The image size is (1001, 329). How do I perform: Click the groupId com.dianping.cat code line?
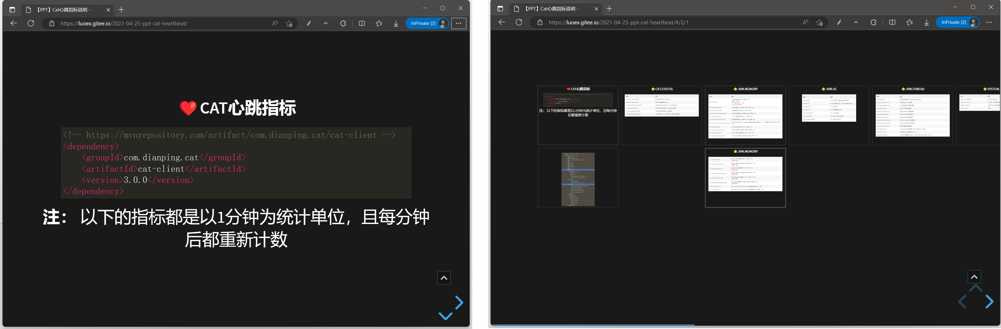(164, 158)
